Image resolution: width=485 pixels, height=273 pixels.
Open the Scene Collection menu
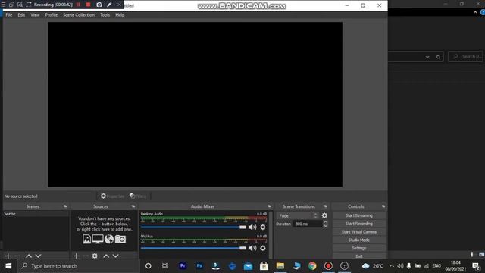(x=79, y=15)
